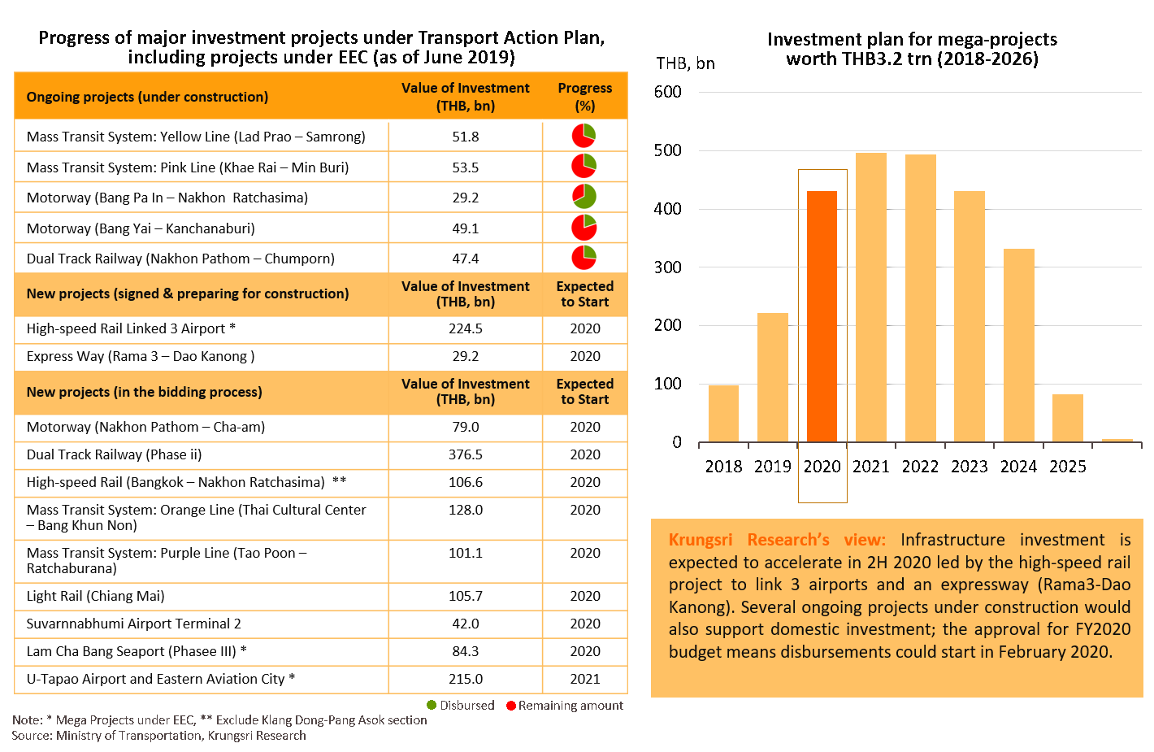Select the Dual Track Railway Chumporn pie
The width and height of the screenshot is (1154, 752).
pos(584,258)
